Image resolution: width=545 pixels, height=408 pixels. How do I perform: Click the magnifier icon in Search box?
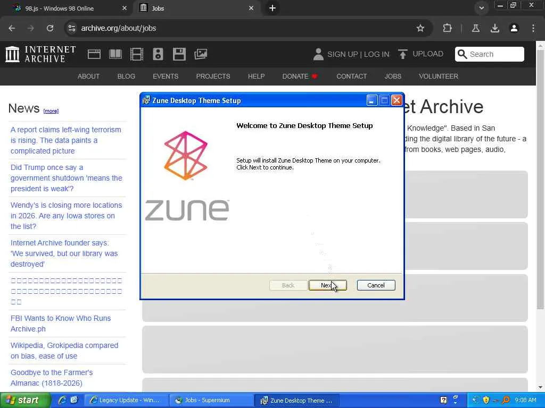click(462, 54)
